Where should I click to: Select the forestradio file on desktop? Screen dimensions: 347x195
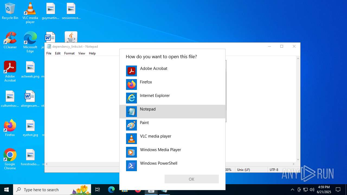click(30, 157)
